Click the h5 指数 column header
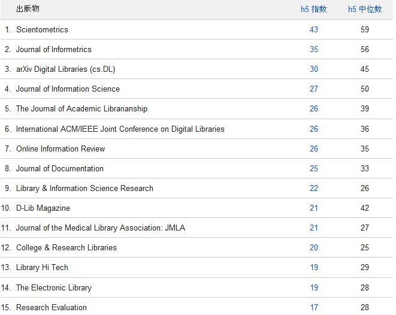The width and height of the screenshot is (396, 315). coord(313,9)
